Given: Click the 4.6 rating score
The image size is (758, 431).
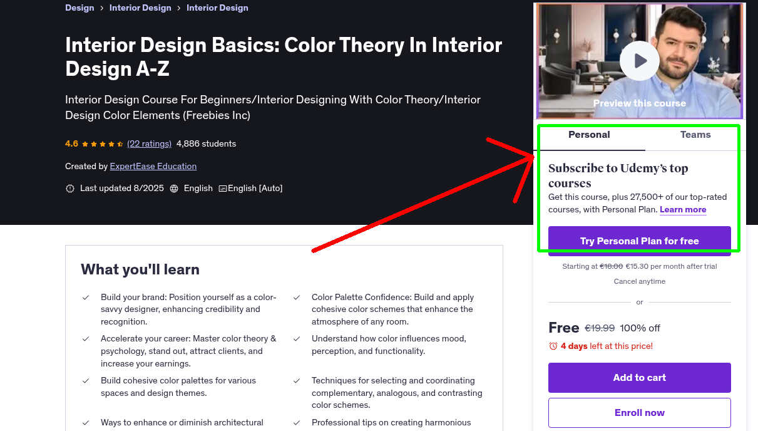Looking at the screenshot, I should tap(71, 144).
